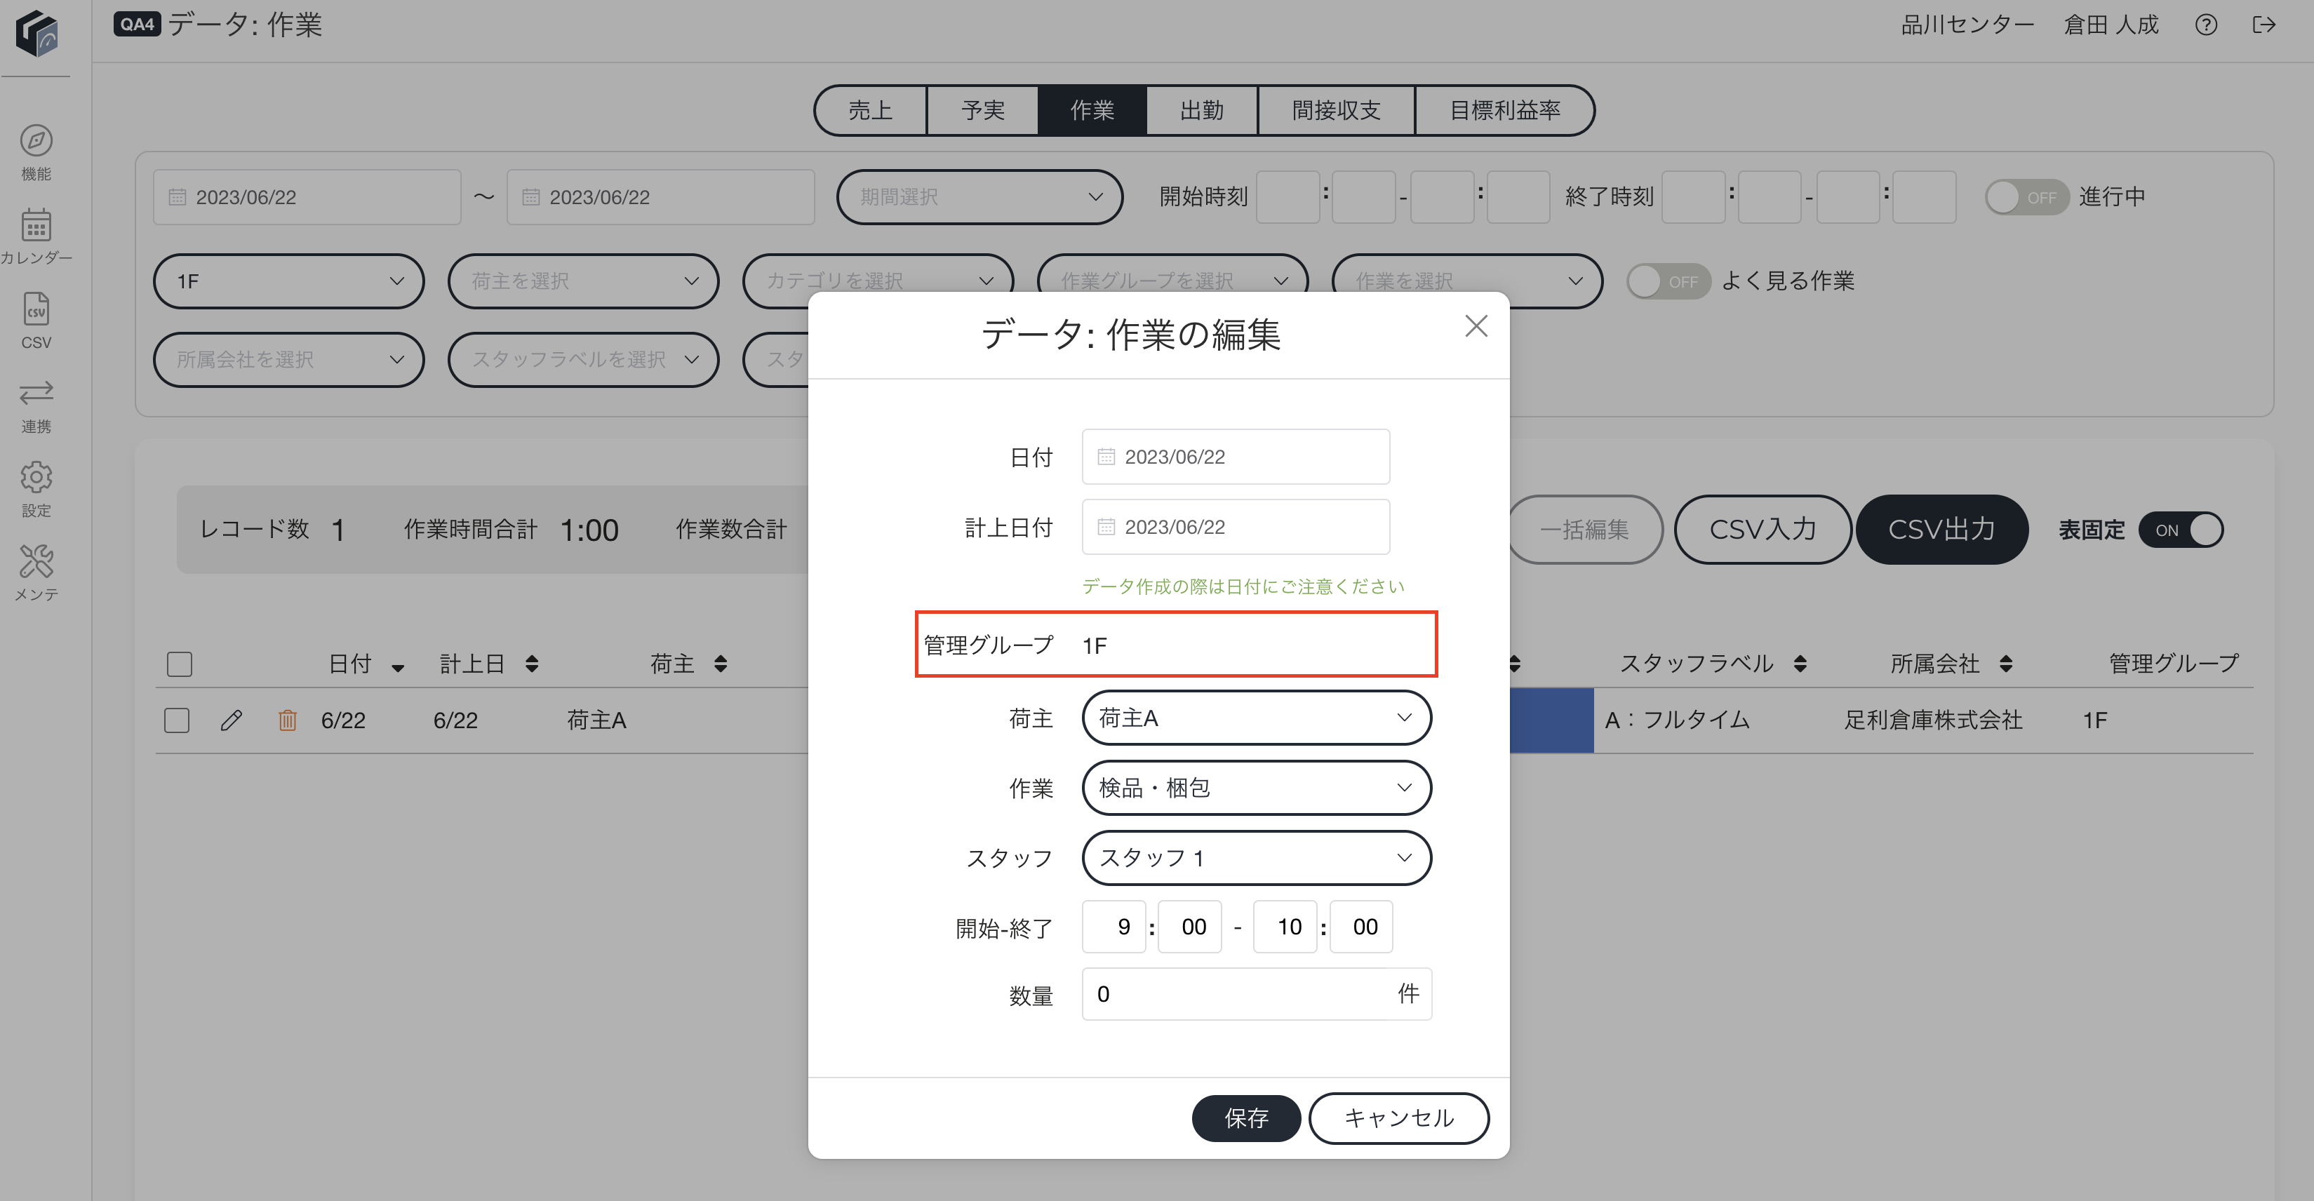
Task: Open the dialog 検品・梱包 work dropdown
Action: 1256,788
